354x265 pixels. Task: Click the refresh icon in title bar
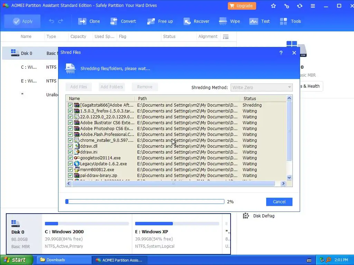pyautogui.click(x=300, y=6)
